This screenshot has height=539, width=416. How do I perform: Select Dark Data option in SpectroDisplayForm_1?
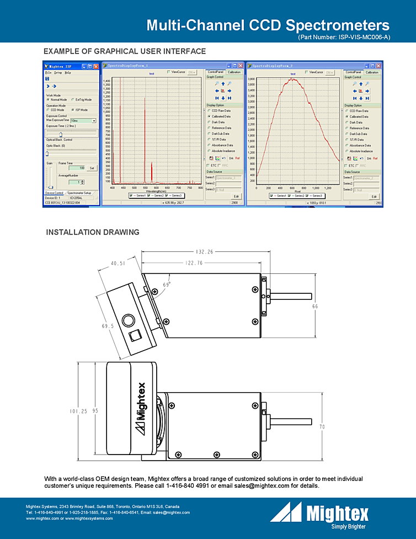pyautogui.click(x=209, y=122)
